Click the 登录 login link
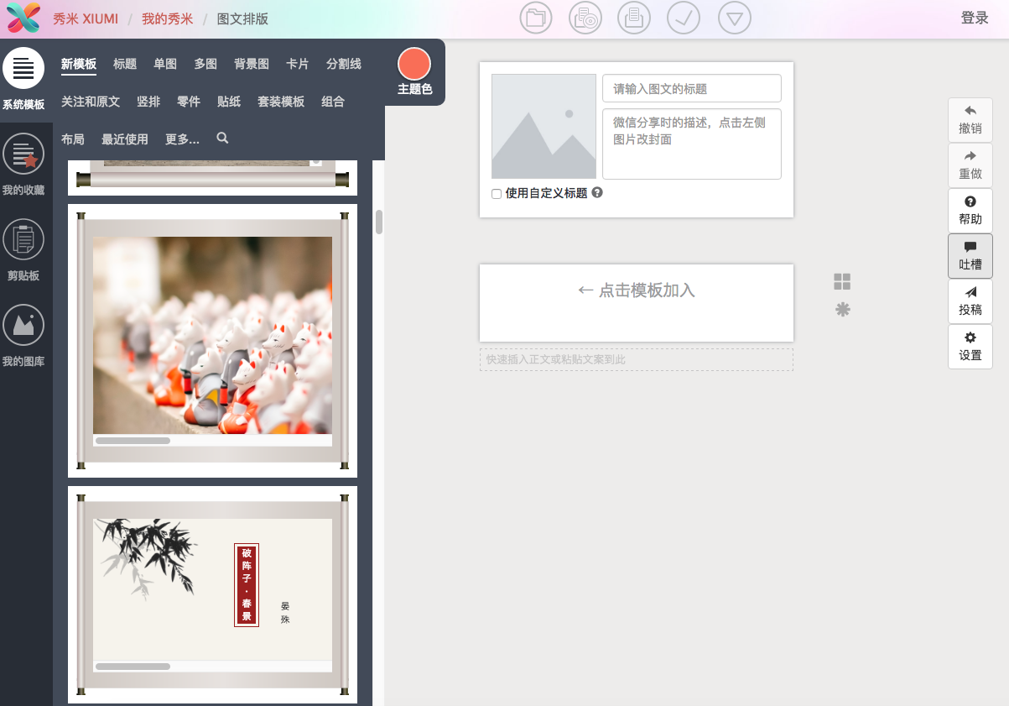Screen dimensions: 1009x706 pyautogui.click(x=975, y=18)
